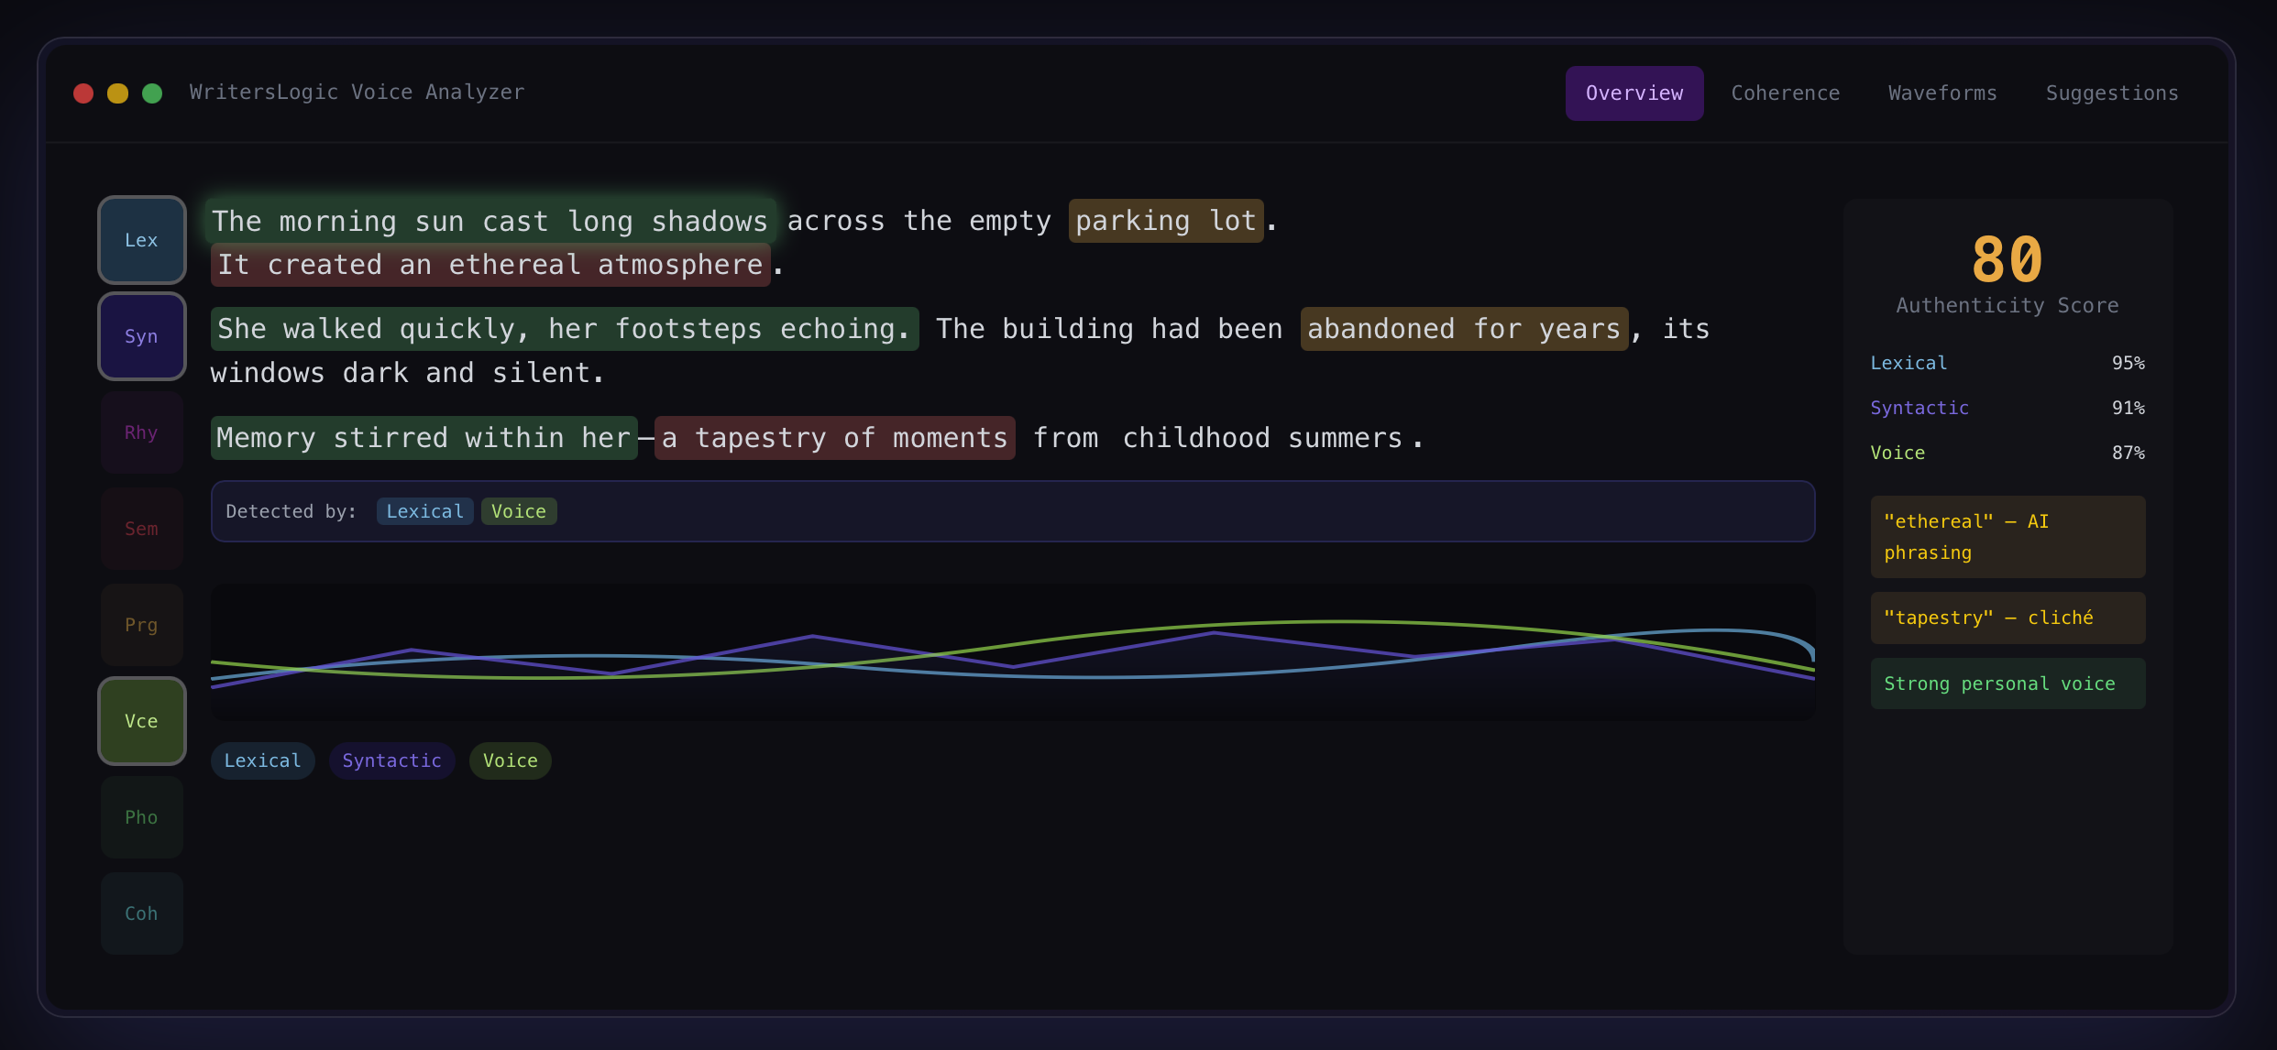Expand the 'tapestry — cliché' suggestion card
The width and height of the screenshot is (2277, 1050).
[2007, 618]
